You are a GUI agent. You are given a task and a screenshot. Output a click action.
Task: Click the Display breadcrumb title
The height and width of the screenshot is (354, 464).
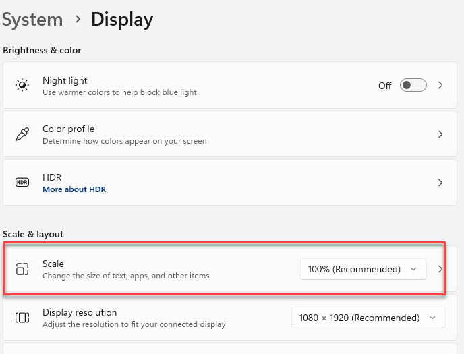122,20
